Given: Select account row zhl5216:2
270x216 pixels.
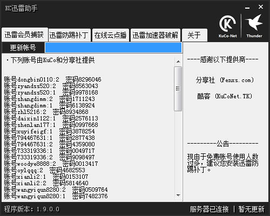Looking at the screenshot, I should pyautogui.click(x=46, y=112).
